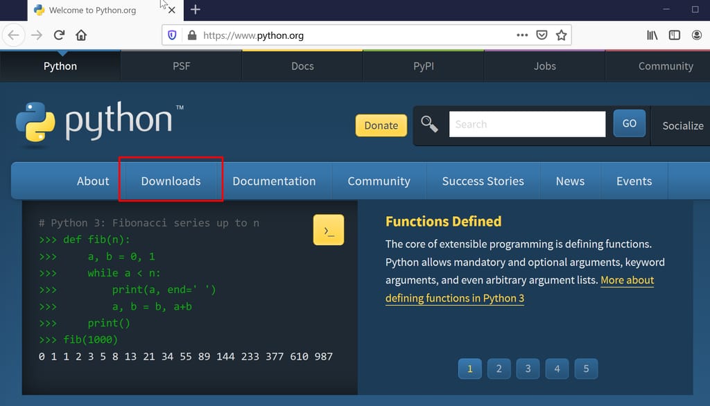
Task: Click the Firefox account icon
Action: click(x=697, y=35)
